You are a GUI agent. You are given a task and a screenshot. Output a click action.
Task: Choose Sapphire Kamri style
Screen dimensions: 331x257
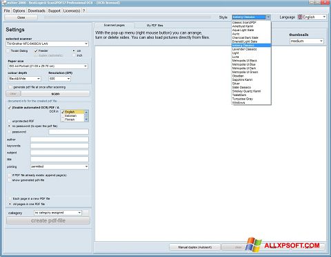click(x=242, y=79)
